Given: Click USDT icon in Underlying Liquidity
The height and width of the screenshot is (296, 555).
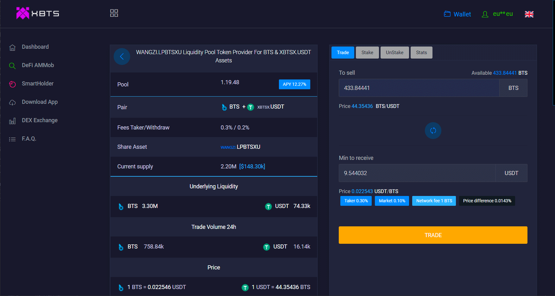Looking at the screenshot, I should [268, 207].
